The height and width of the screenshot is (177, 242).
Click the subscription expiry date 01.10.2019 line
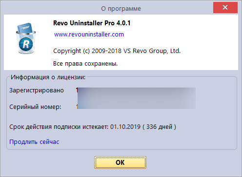pyautogui.click(x=93, y=127)
